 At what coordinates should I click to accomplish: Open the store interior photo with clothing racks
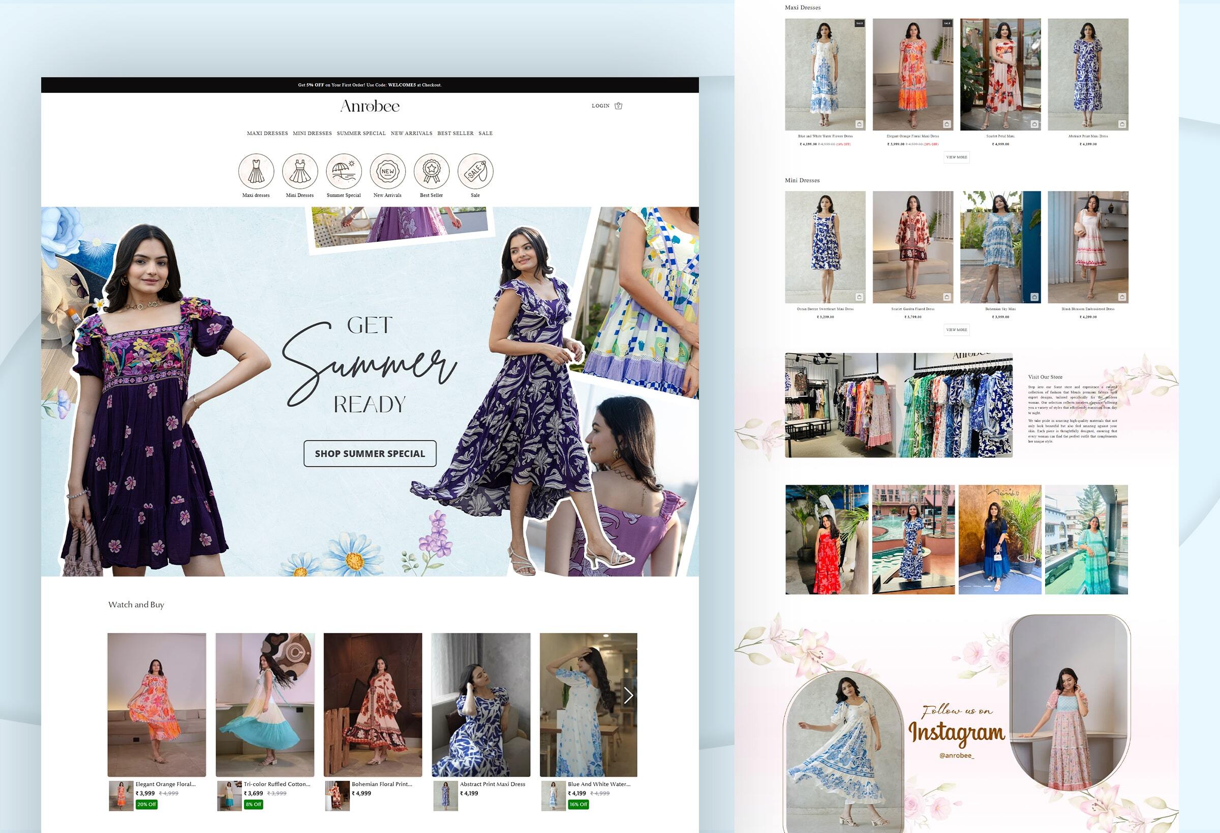[x=899, y=405]
